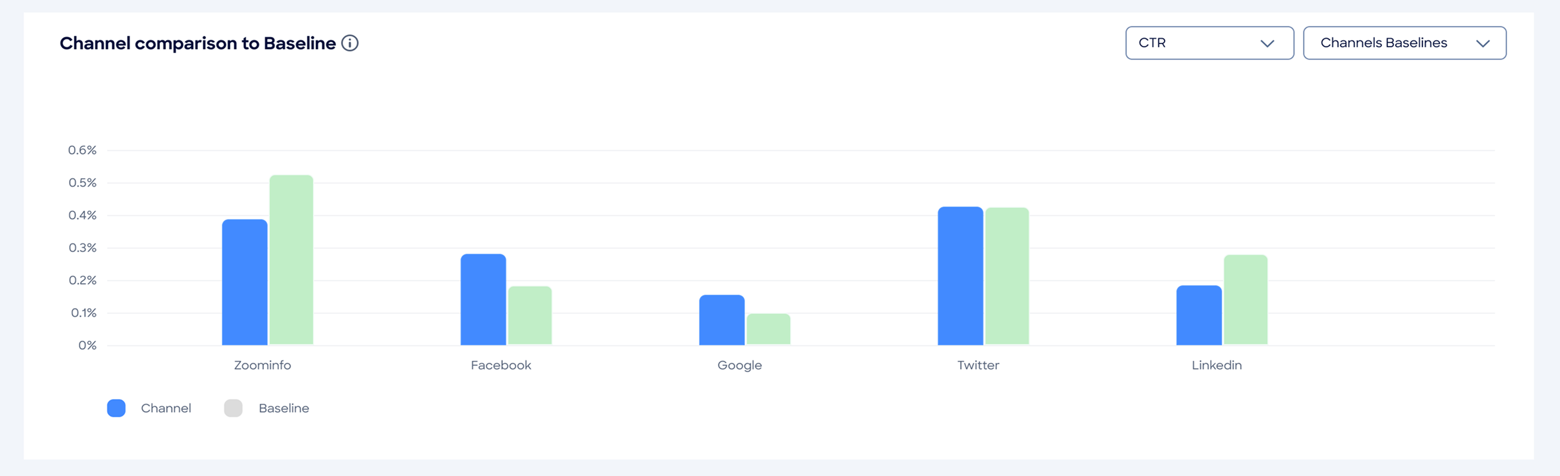The height and width of the screenshot is (476, 1560).
Task: Toggle the gray Baseline legend swatch
Action: tap(233, 408)
